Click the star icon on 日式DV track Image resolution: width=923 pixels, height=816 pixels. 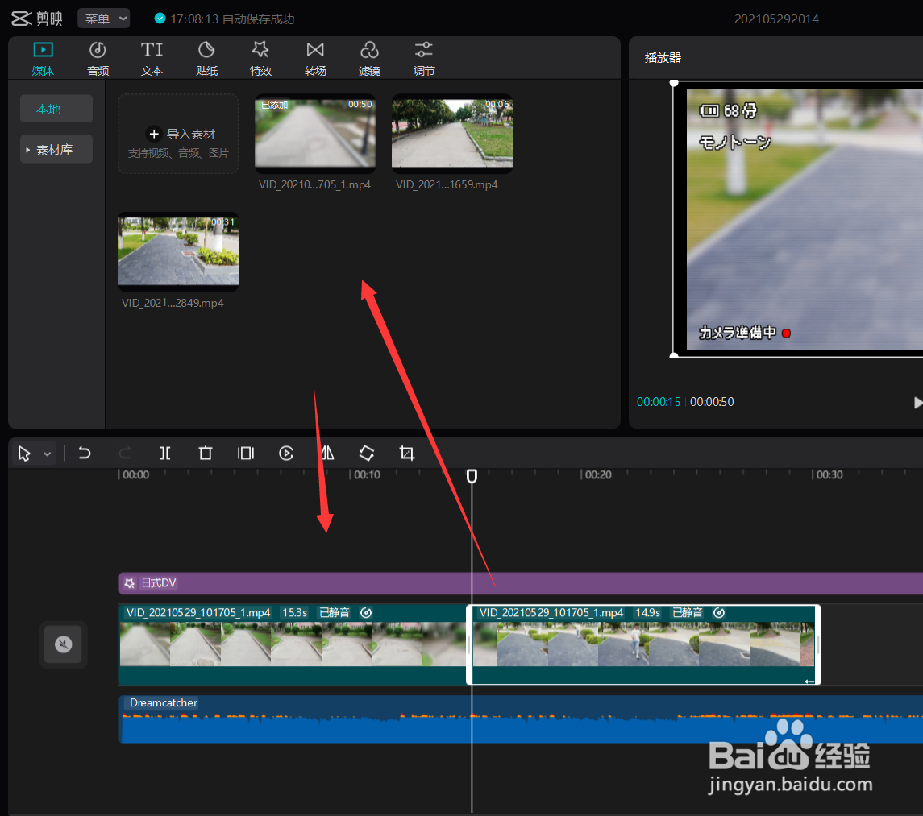130,583
